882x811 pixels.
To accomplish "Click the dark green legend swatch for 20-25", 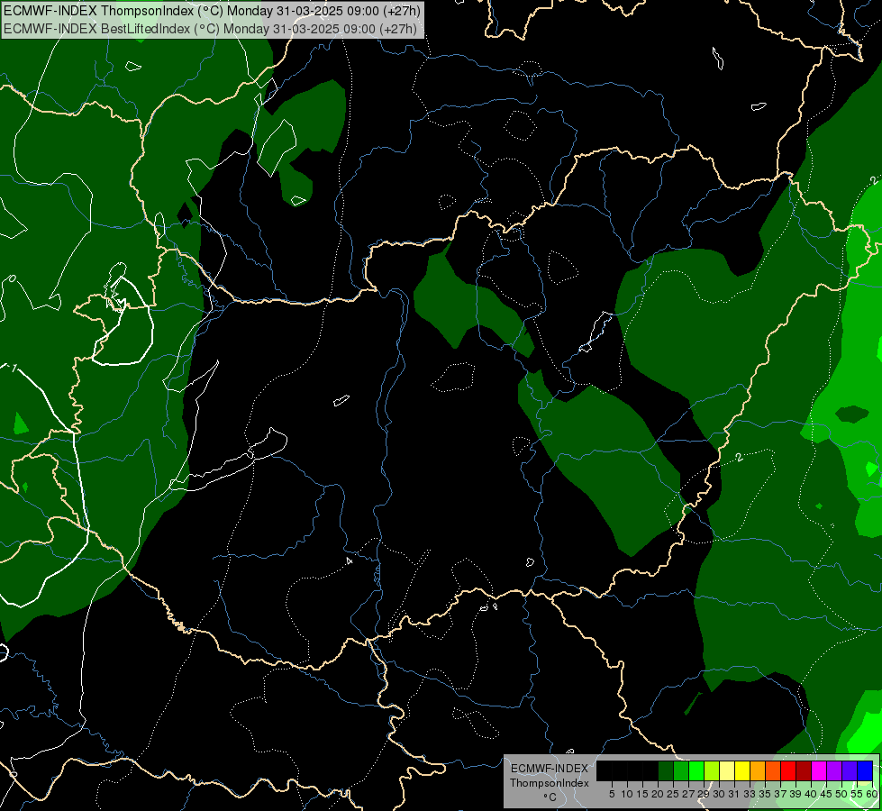I will (x=666, y=770).
